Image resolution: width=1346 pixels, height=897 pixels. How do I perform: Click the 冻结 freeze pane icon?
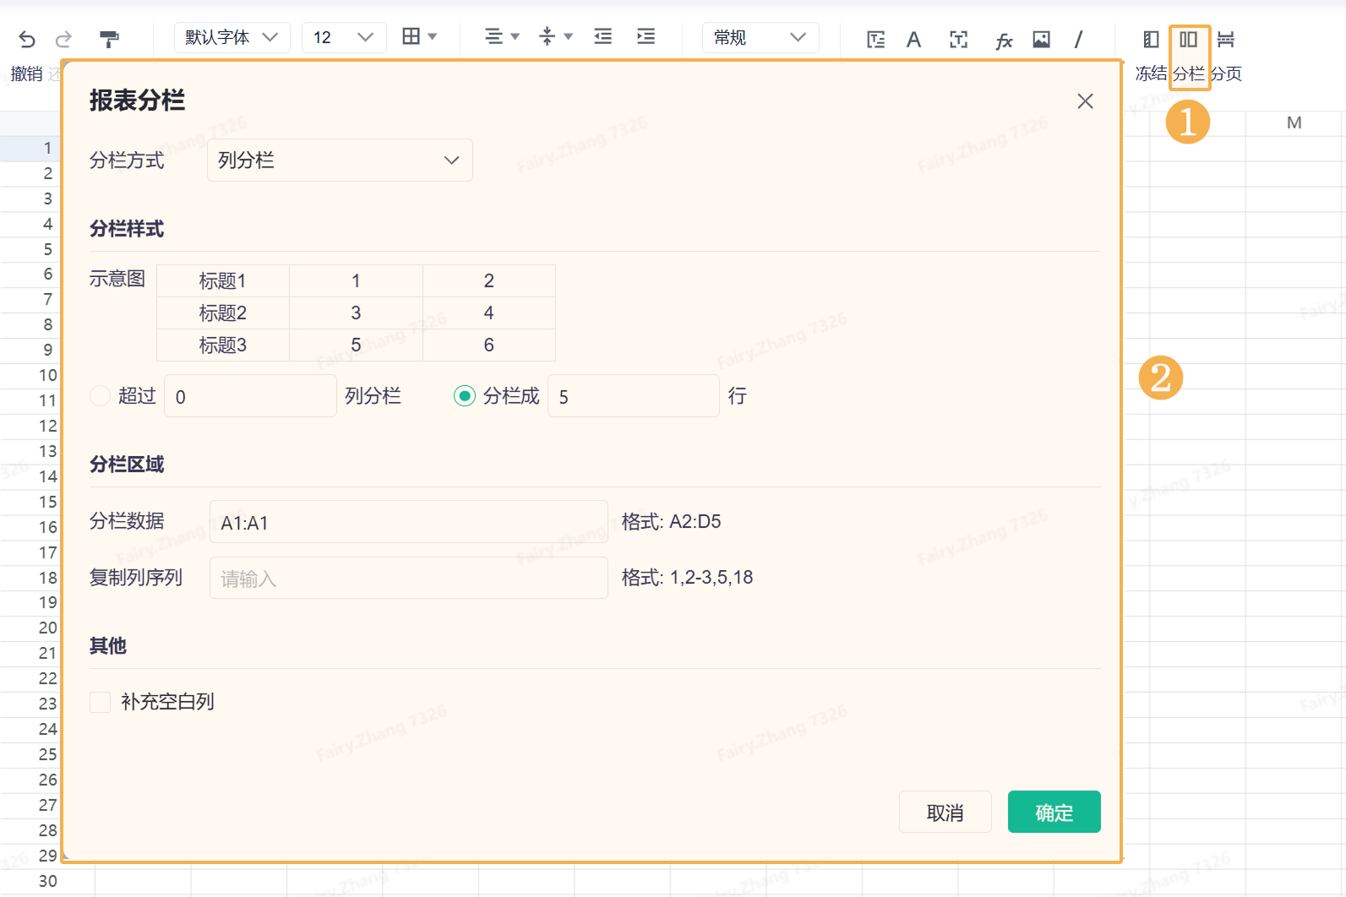tap(1151, 40)
